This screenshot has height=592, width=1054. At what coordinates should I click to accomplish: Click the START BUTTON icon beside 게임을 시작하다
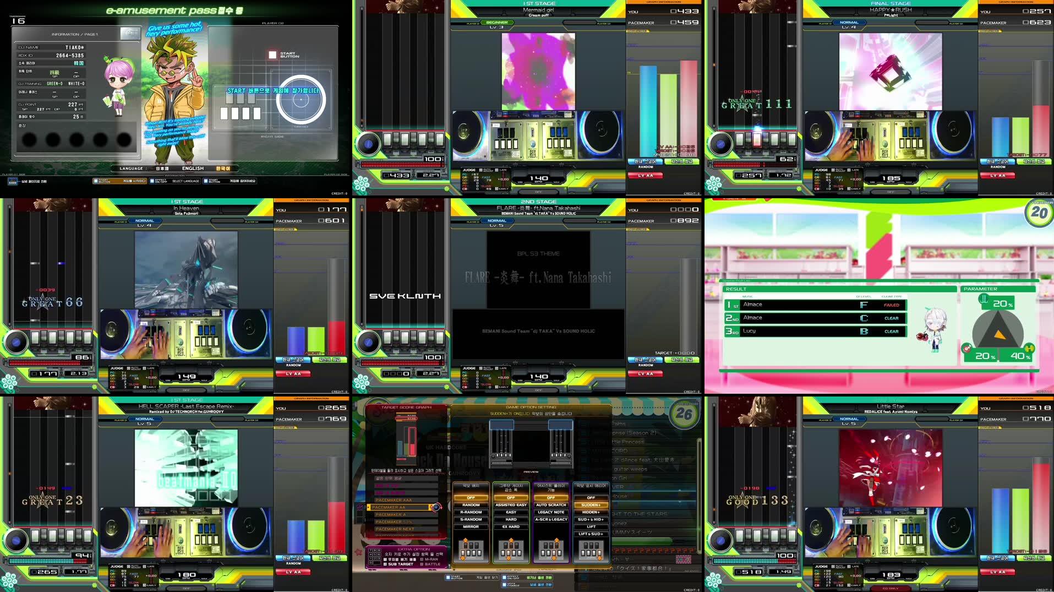[x=96, y=180]
